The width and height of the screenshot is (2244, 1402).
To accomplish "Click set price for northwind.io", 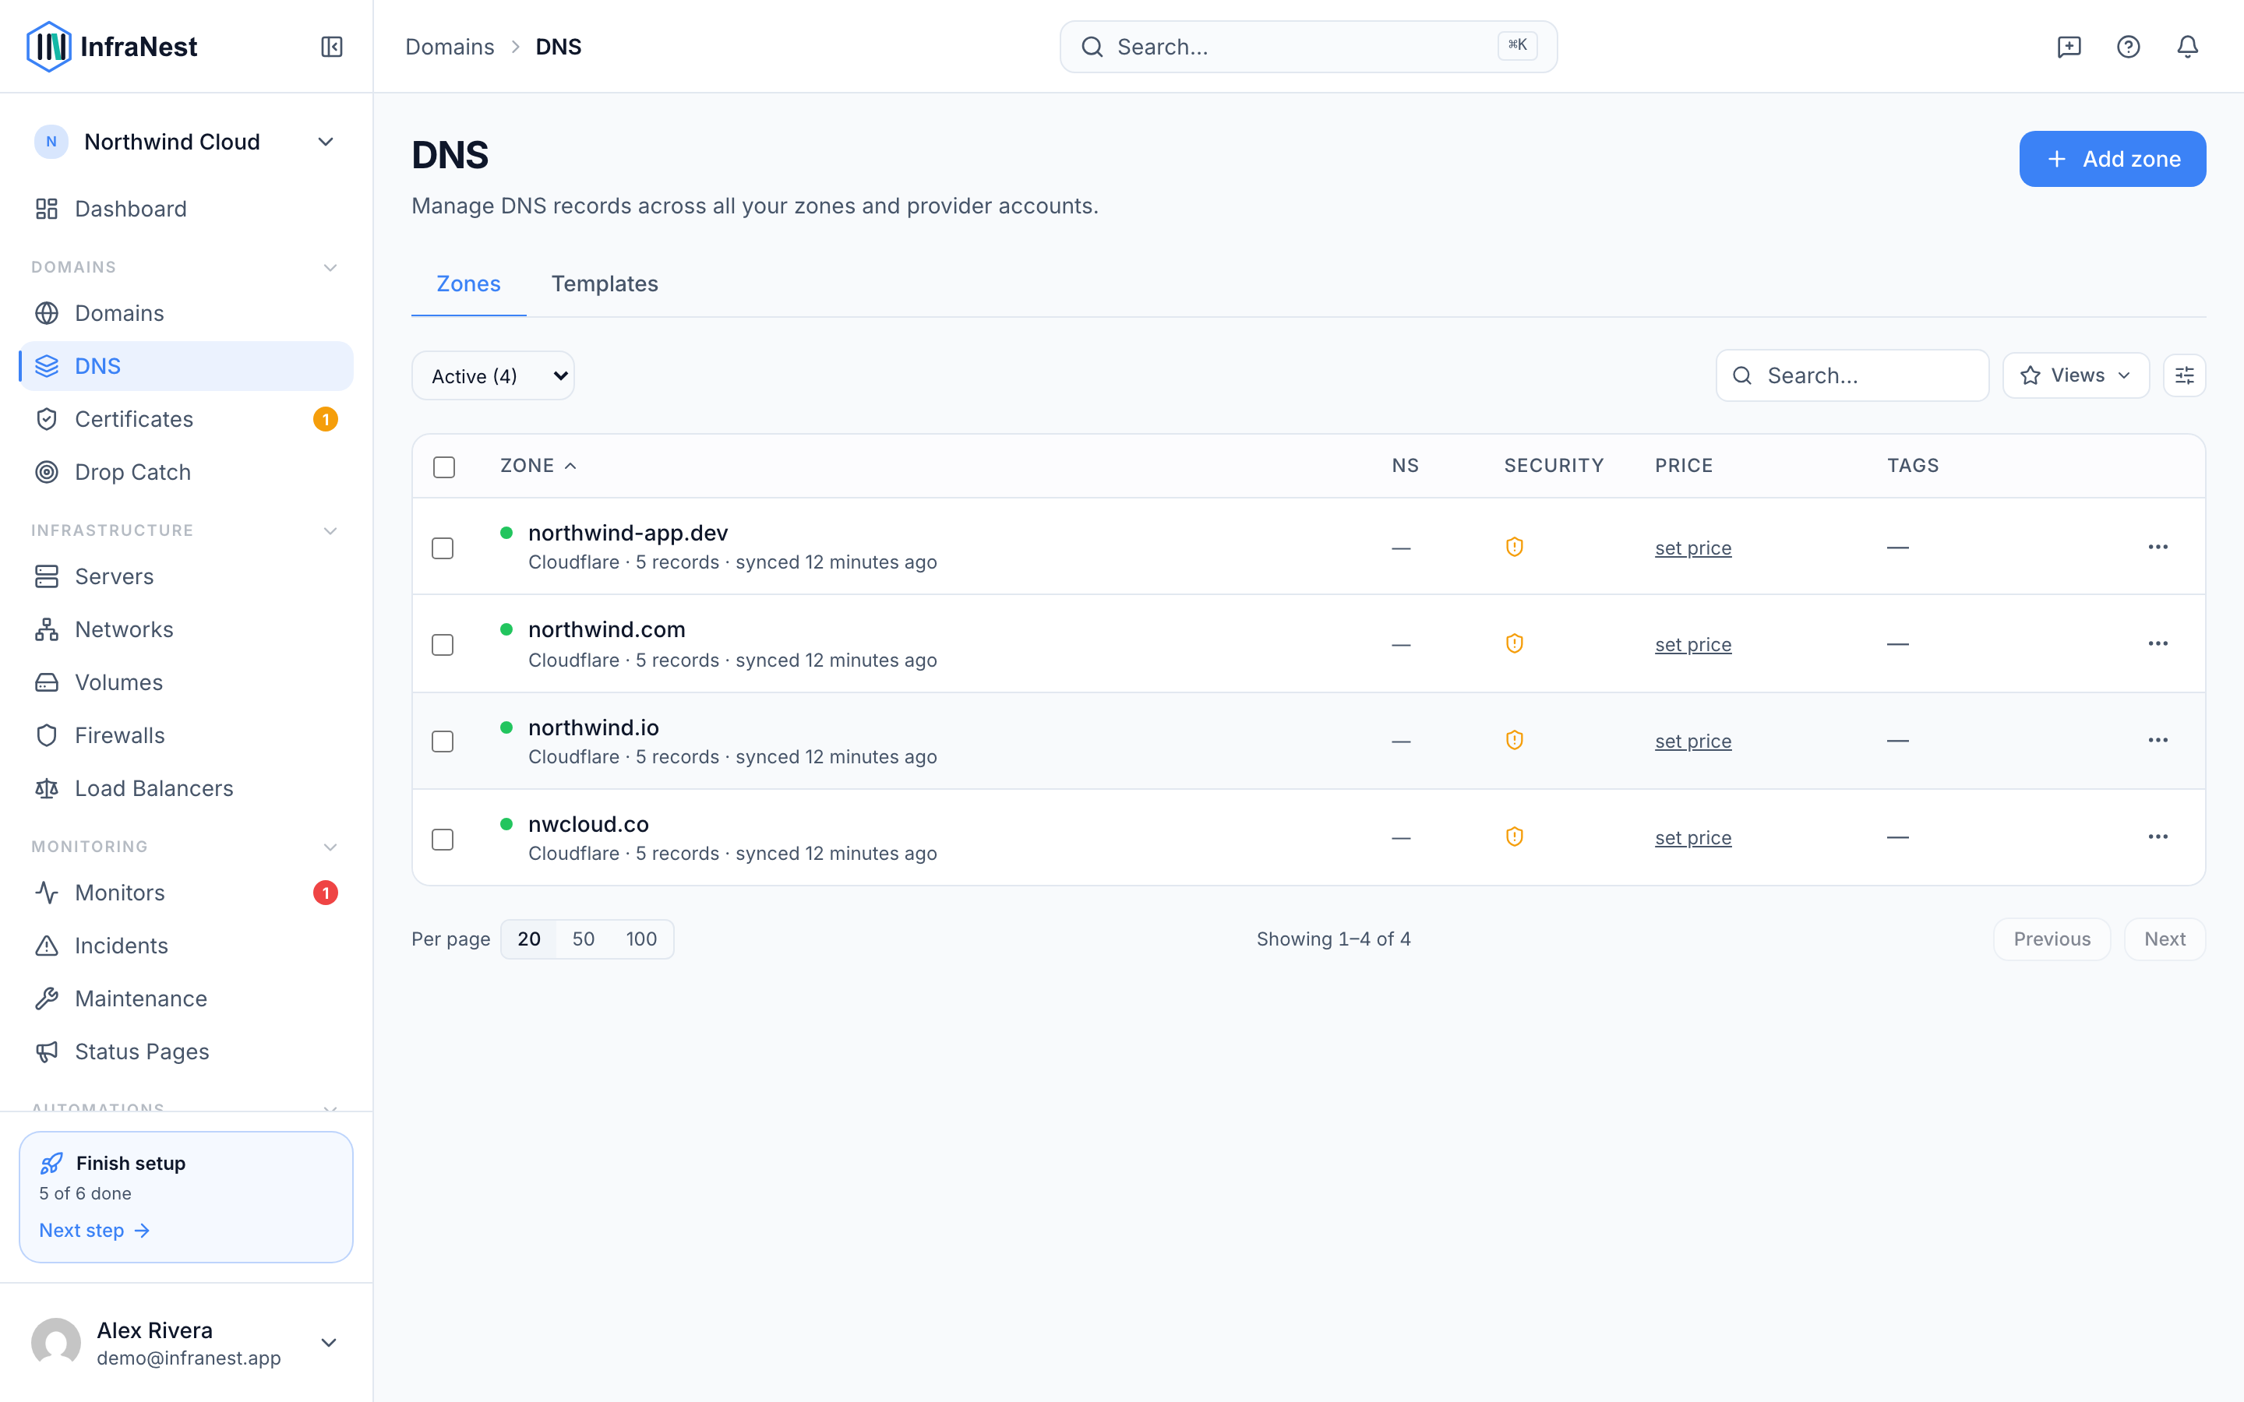I will [x=1693, y=741].
